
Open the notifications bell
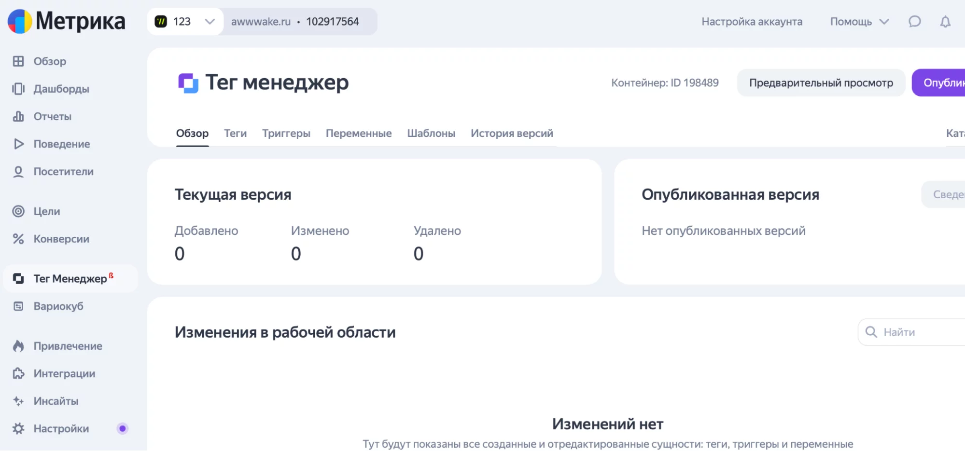click(945, 22)
